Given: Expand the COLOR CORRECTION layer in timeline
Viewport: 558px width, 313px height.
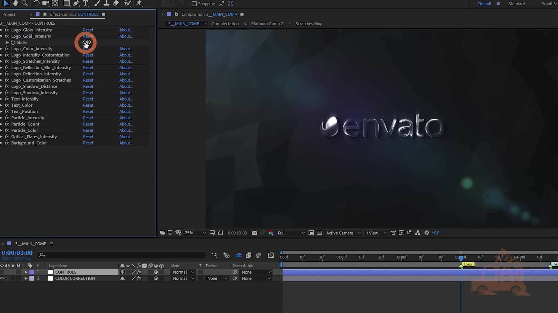Looking at the screenshot, I should [26, 278].
